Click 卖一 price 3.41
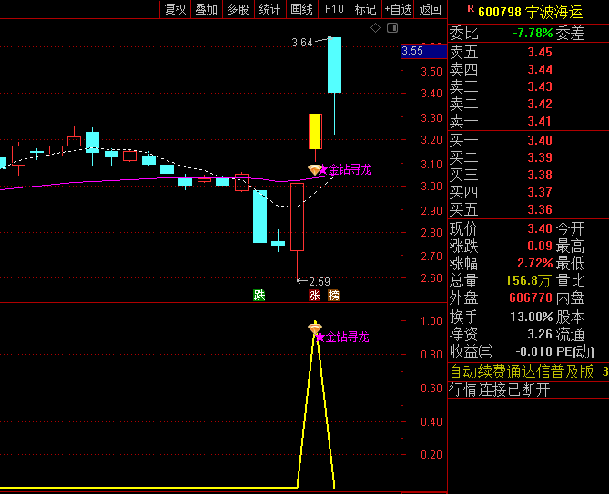609x494 pixels. [x=540, y=122]
